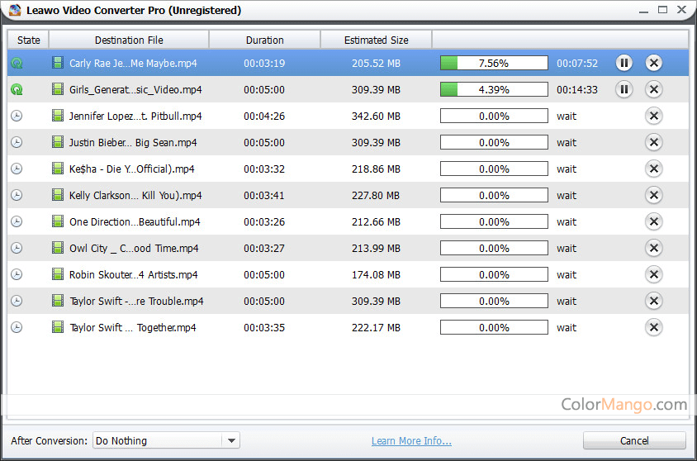Cancel the Justin Bieber file conversion

(x=653, y=142)
